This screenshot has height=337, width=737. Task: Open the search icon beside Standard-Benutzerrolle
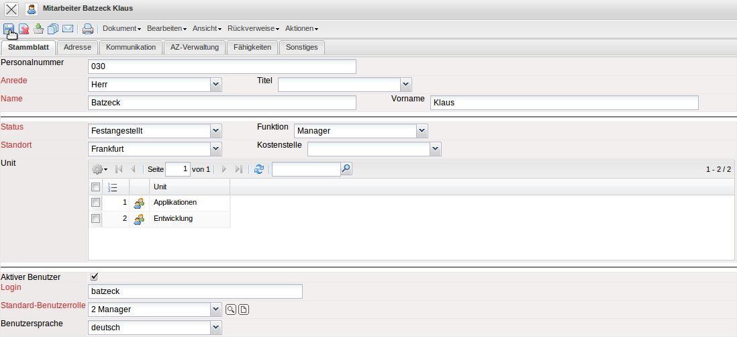click(230, 309)
